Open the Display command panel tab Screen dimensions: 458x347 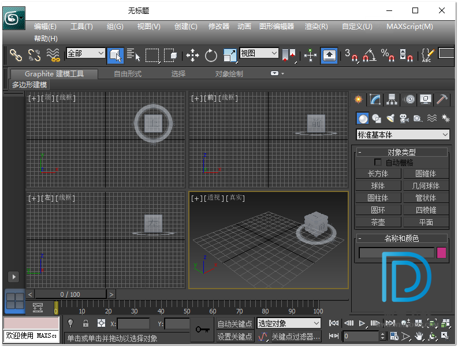pyautogui.click(x=426, y=99)
